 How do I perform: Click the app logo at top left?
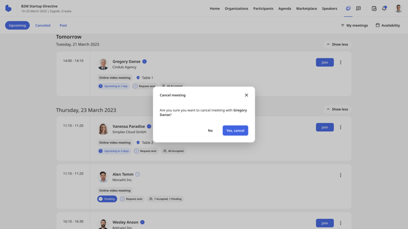click(8, 8)
